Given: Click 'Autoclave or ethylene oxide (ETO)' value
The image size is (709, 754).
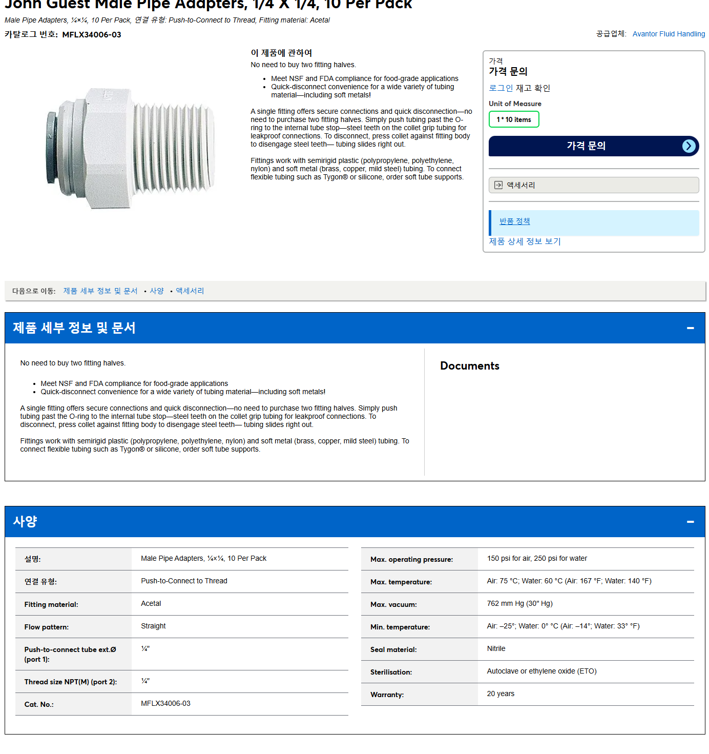Looking at the screenshot, I should click(541, 671).
